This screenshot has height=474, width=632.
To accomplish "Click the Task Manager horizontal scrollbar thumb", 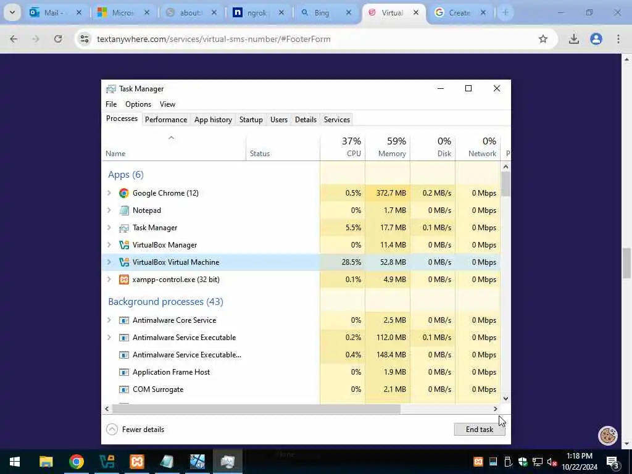I will click(256, 409).
